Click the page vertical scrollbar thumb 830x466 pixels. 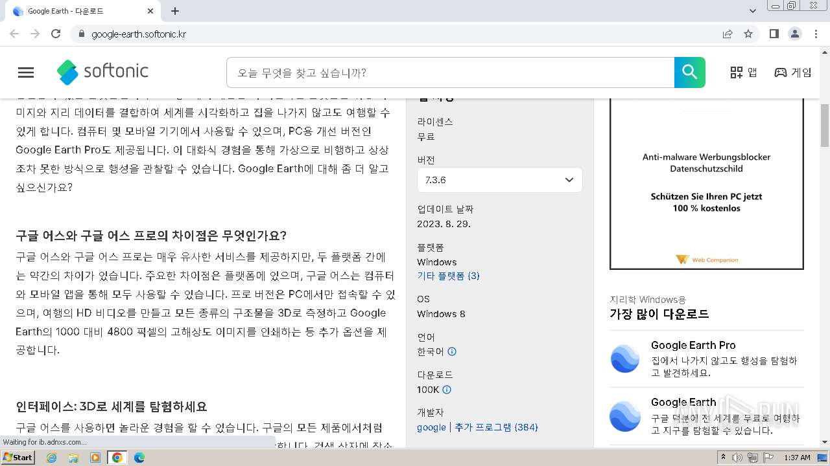[825, 125]
